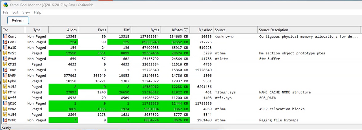Sort by the Diff column header
This screenshot has height=130, width=362.
(x=119, y=30)
